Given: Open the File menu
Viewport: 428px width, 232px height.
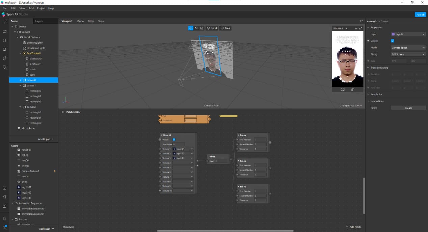Looking at the screenshot, I should [4, 8].
